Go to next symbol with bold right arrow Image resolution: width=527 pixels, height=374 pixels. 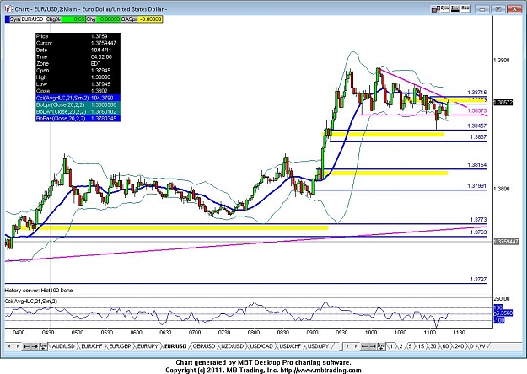coord(34,346)
